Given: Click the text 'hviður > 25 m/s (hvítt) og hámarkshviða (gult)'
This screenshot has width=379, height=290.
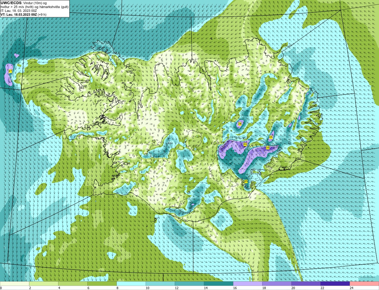Looking at the screenshot, I should tap(34, 7).
